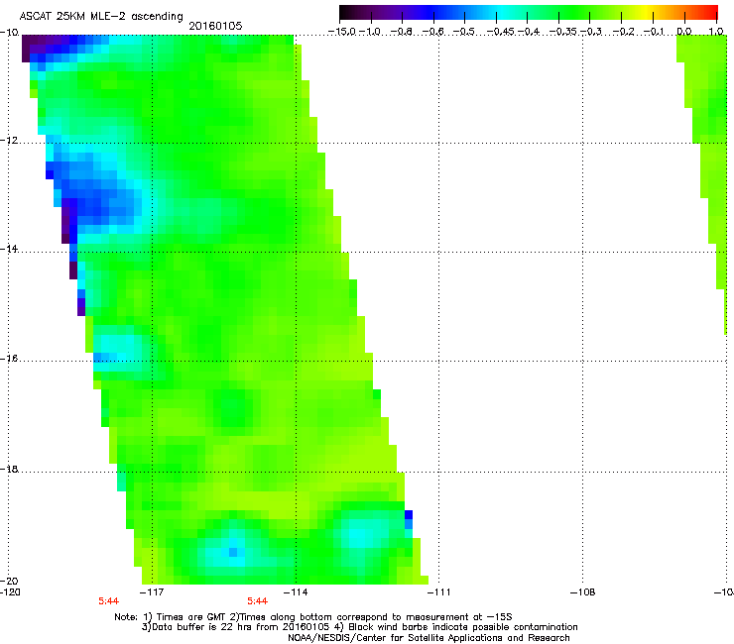Click the "-0.2" color bar label

coord(623,32)
